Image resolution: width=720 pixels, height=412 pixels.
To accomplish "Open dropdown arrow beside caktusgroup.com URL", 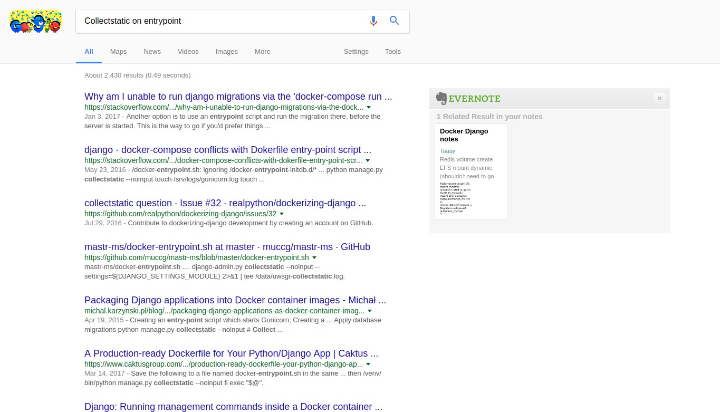I will 368,365.
